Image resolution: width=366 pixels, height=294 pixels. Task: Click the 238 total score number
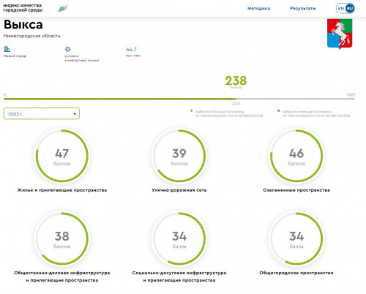click(x=236, y=80)
